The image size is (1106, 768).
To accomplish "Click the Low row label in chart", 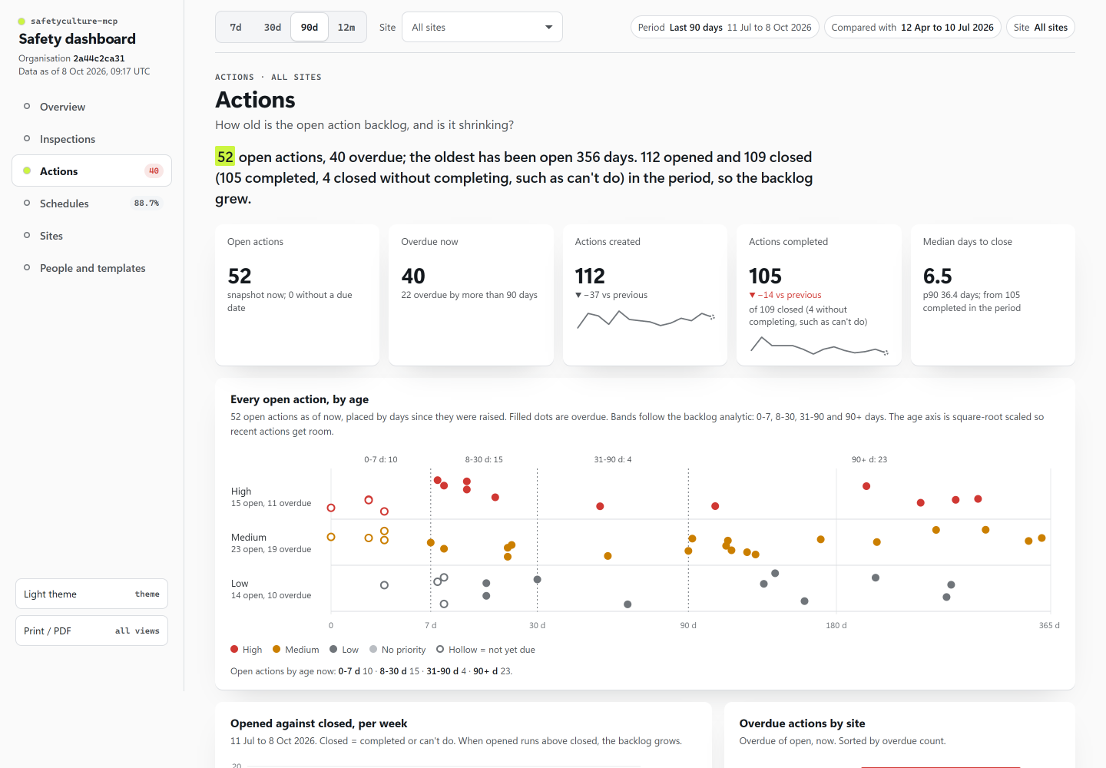I will point(240,584).
